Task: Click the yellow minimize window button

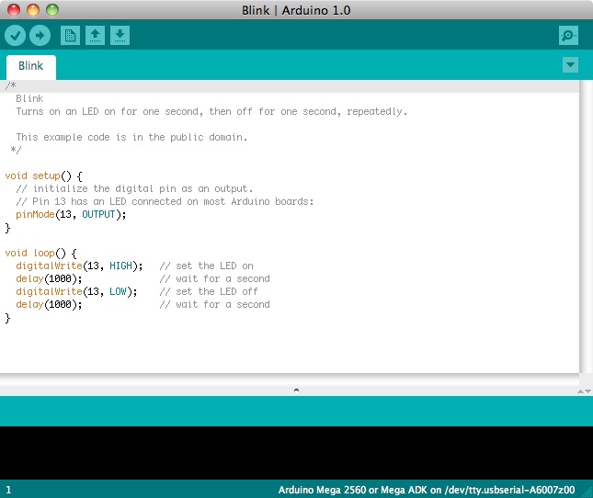Action: point(33,10)
